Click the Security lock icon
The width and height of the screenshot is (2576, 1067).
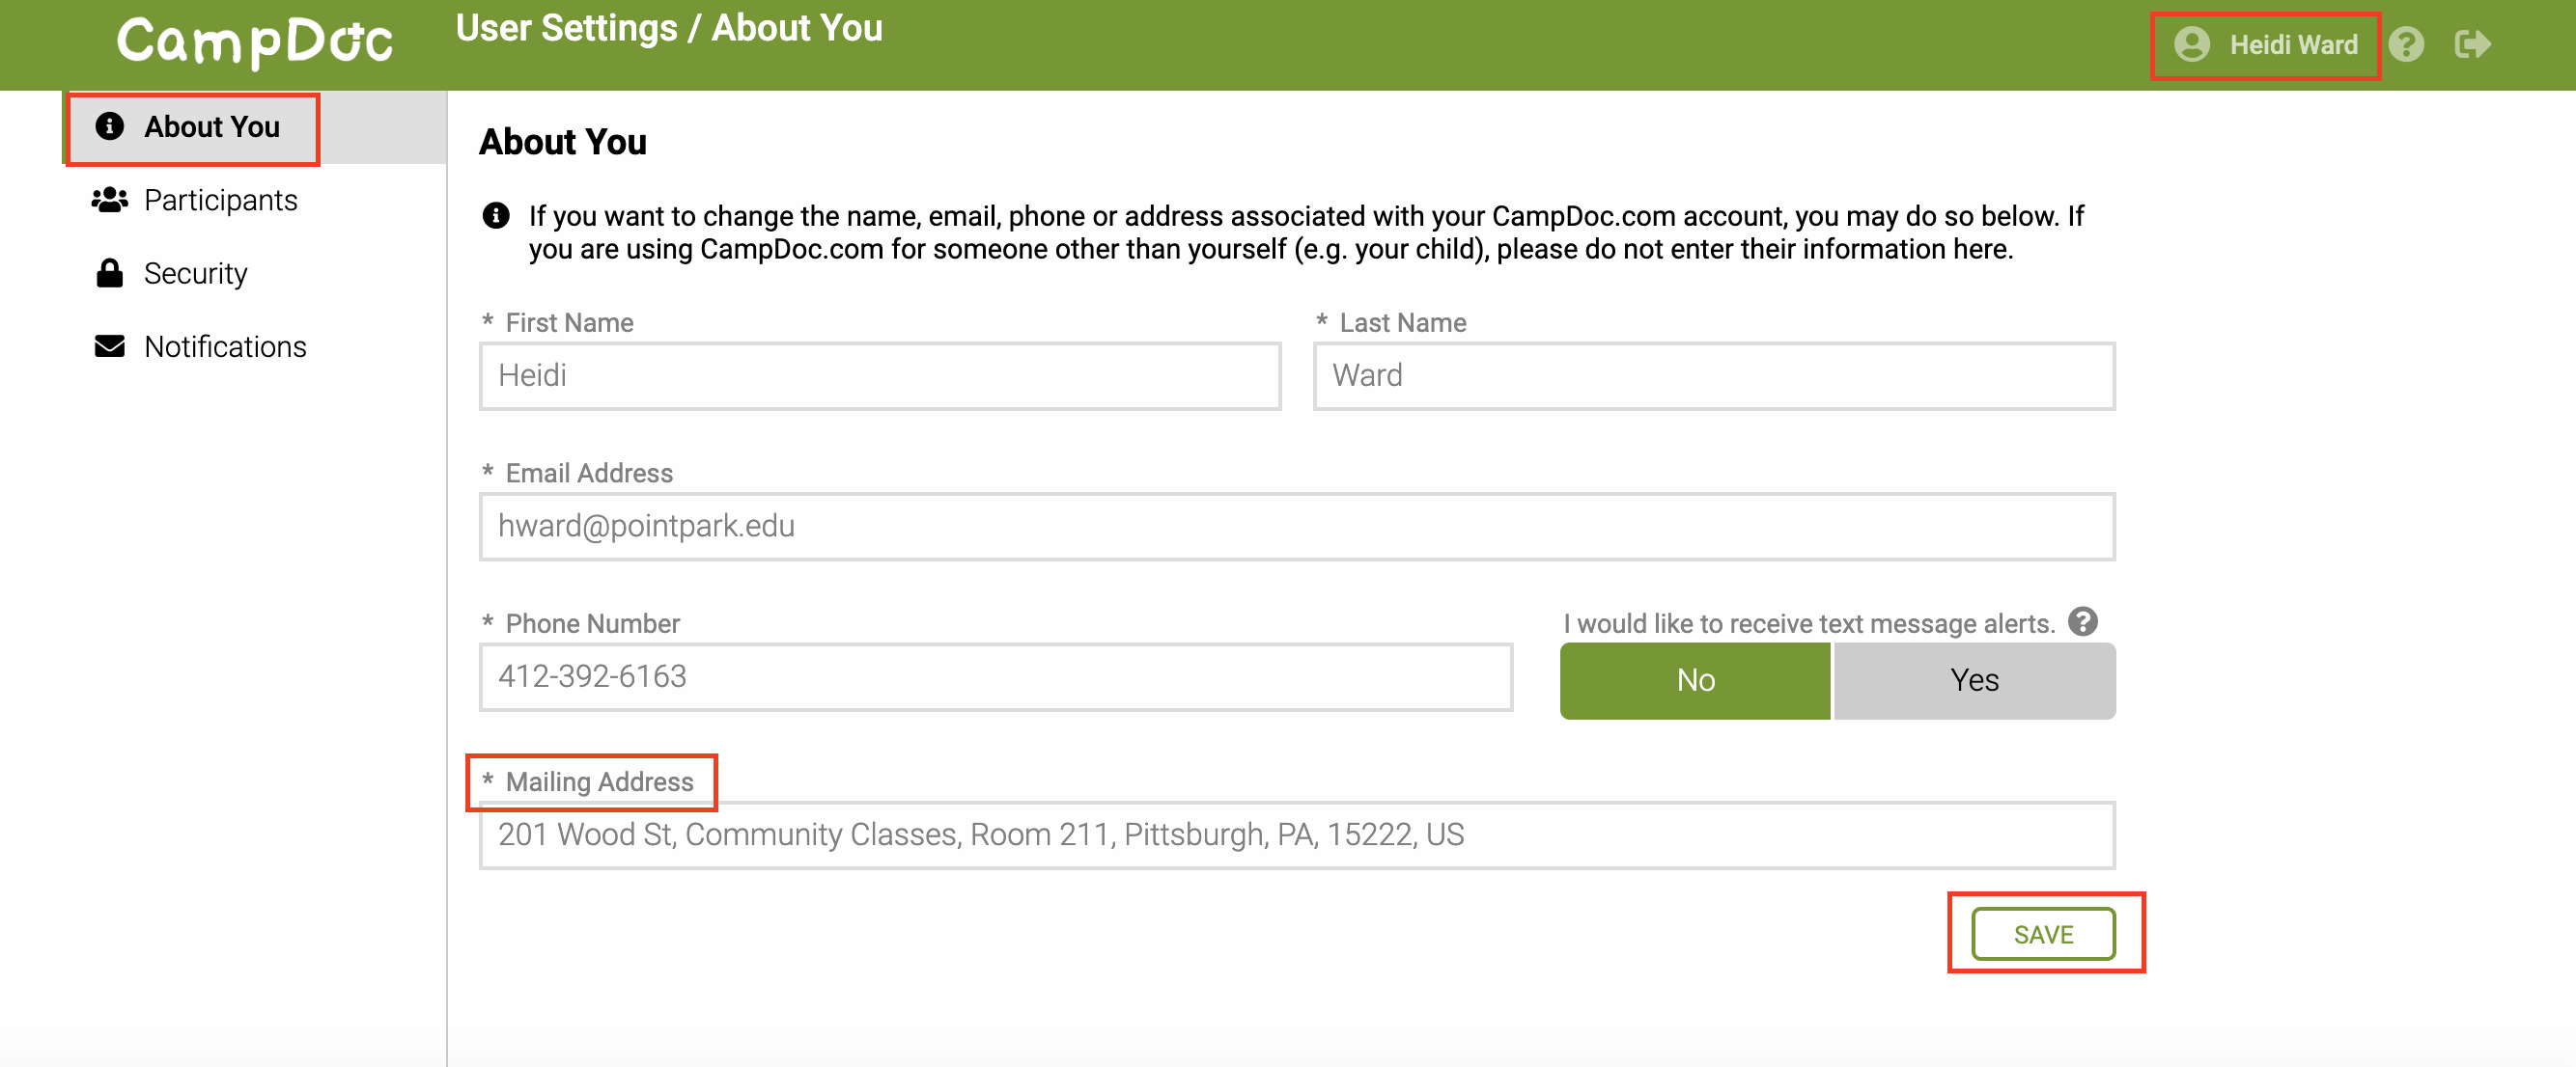110,274
